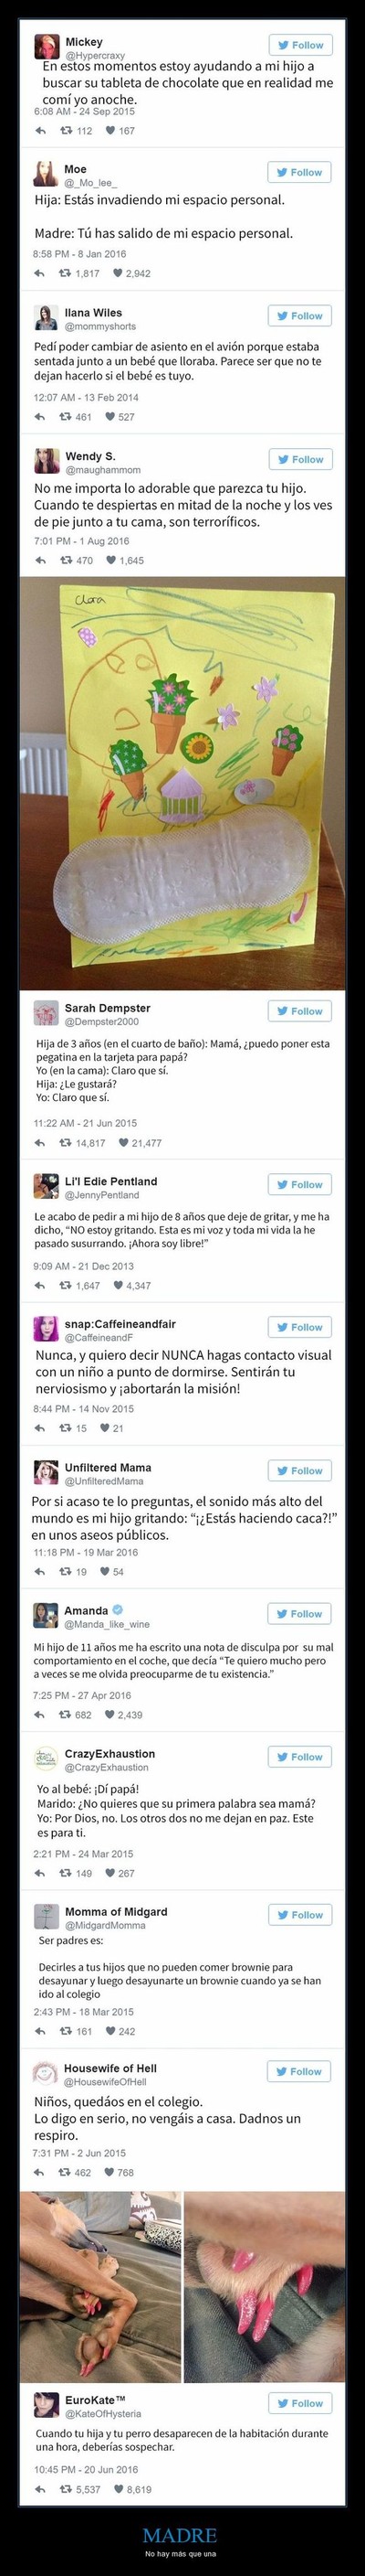Screen dimensions: 365x2576
Task: Visit the @mommyshorts handle link
Action: [99, 327]
